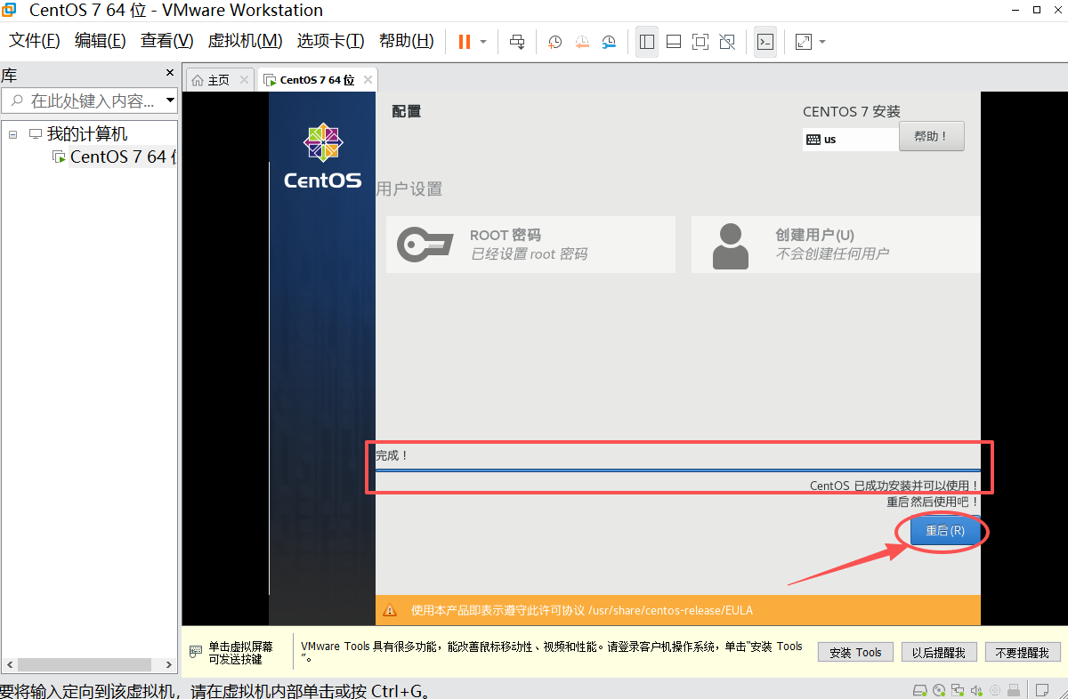Click the 重启(R) reboot button

(945, 531)
